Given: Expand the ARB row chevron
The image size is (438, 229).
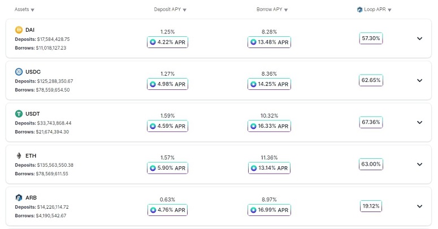Looking at the screenshot, I should [x=419, y=206].
